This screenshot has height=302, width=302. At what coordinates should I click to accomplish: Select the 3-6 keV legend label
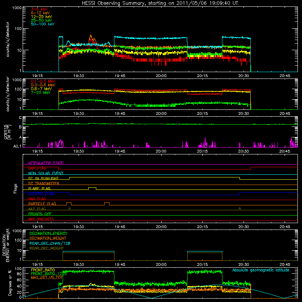pos(39,9)
